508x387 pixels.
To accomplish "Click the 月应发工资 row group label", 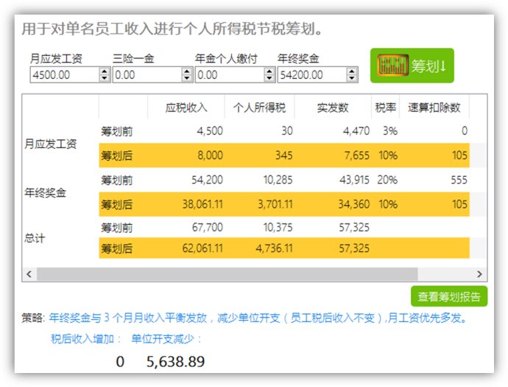I will (x=51, y=144).
